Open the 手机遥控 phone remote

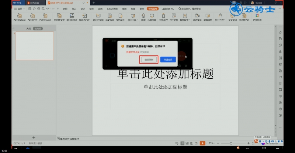163,17
